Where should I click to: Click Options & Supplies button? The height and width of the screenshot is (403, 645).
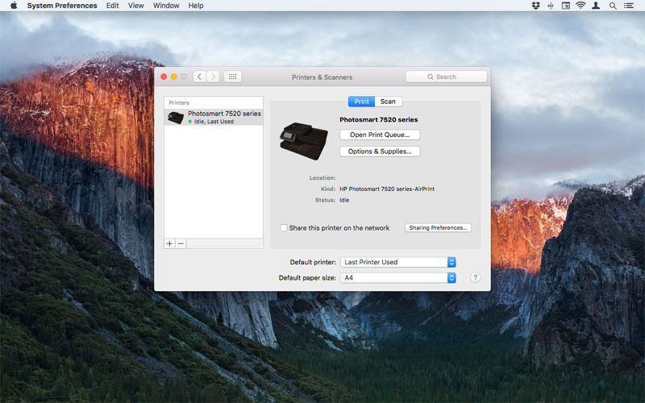point(380,152)
